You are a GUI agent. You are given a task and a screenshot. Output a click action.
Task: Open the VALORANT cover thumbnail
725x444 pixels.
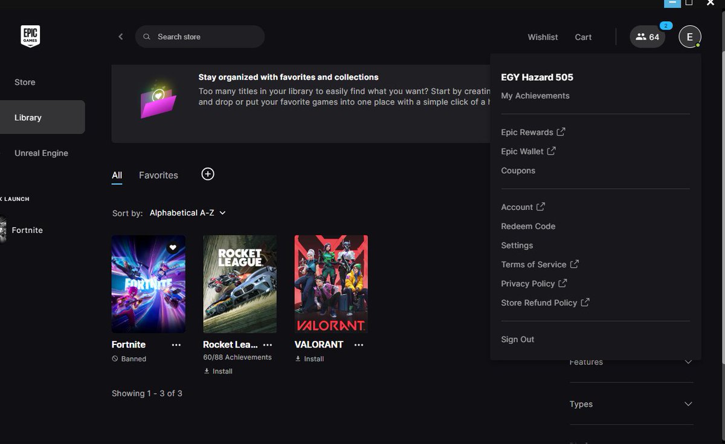click(331, 284)
